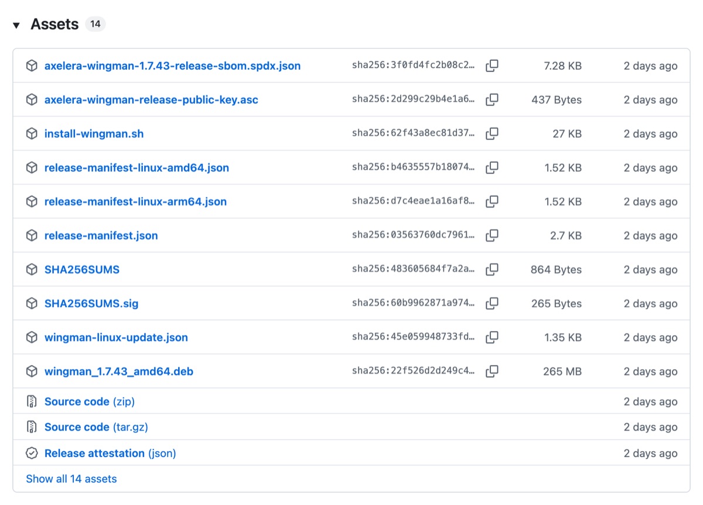Copy sha256 of release-manifest-linux-amd64.json
The width and height of the screenshot is (703, 505).
(492, 168)
